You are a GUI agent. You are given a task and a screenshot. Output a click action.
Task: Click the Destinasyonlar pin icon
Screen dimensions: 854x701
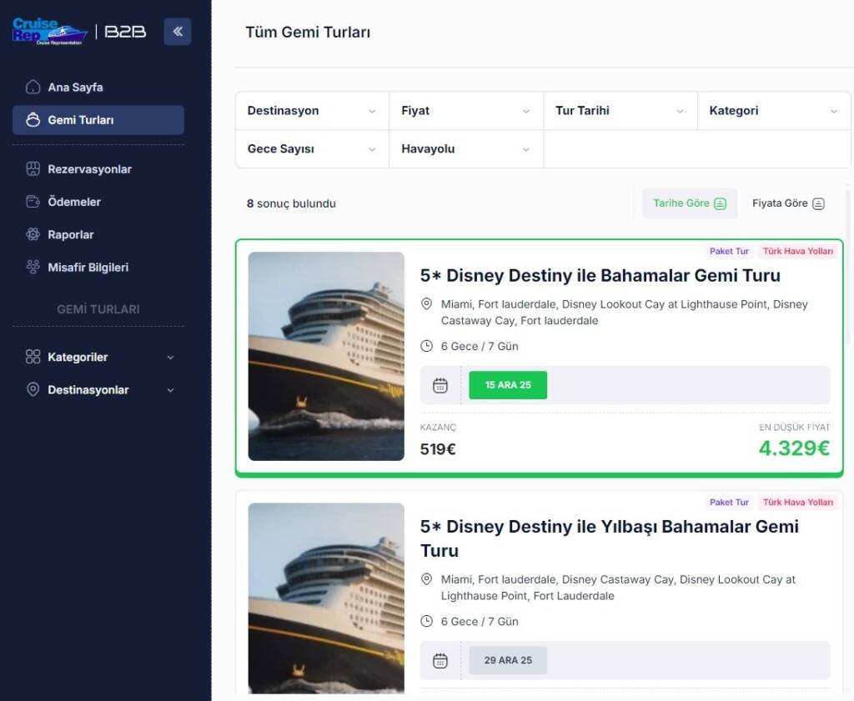click(x=33, y=390)
